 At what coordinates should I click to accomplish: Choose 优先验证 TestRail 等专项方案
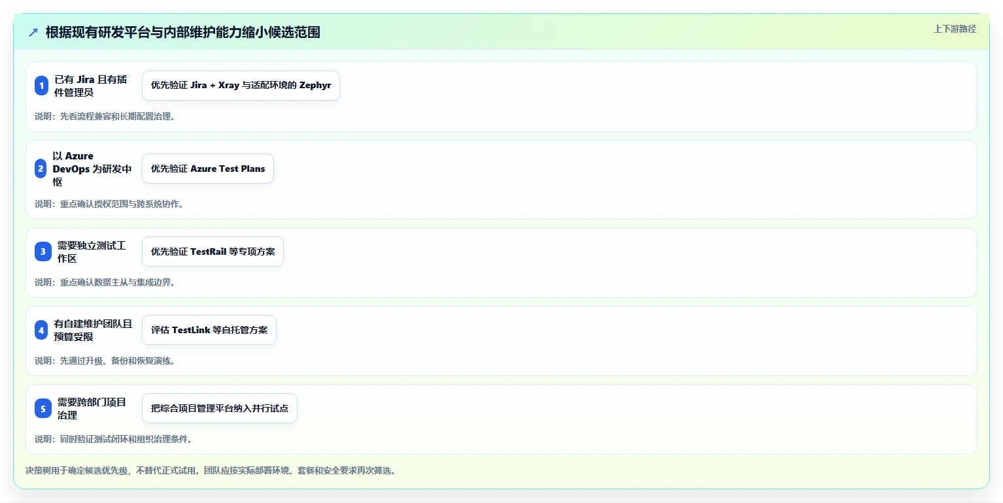point(212,252)
